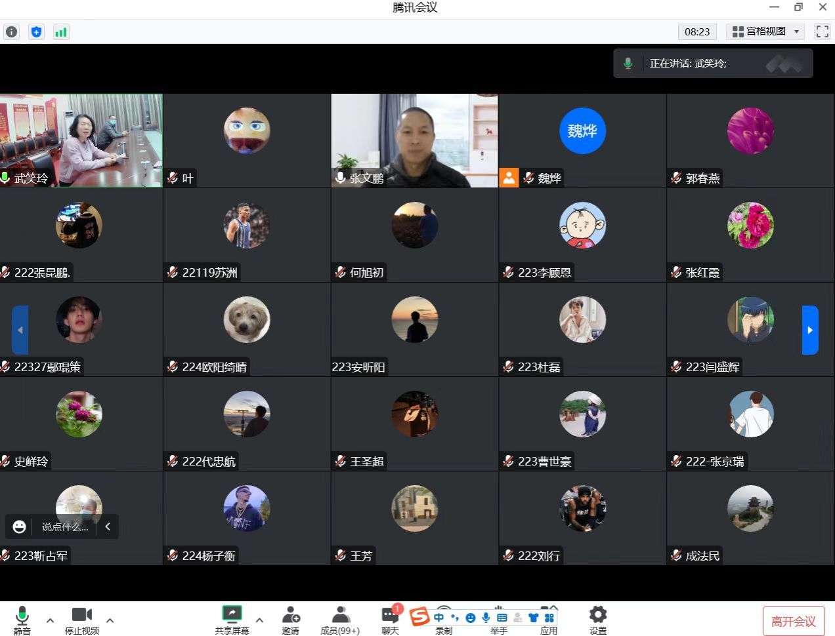Image resolution: width=835 pixels, height=636 pixels.
Task: Click Sogou skin shirt icon
Action: 533,618
